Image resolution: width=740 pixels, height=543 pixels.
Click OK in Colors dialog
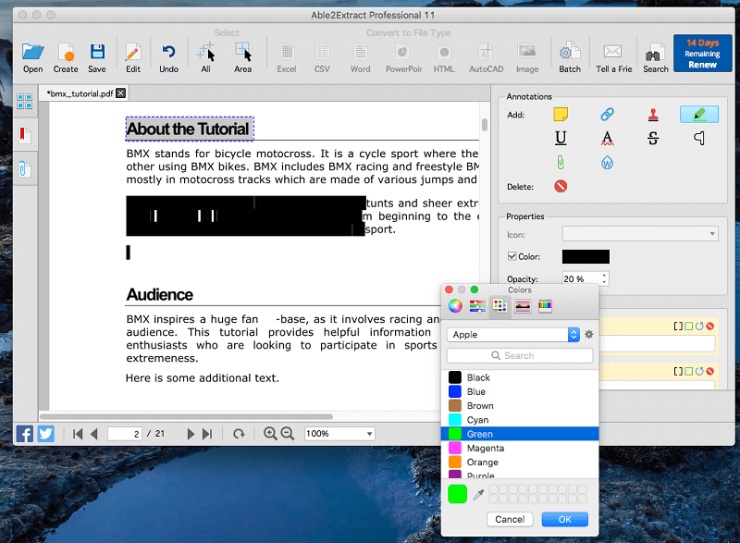click(x=565, y=520)
